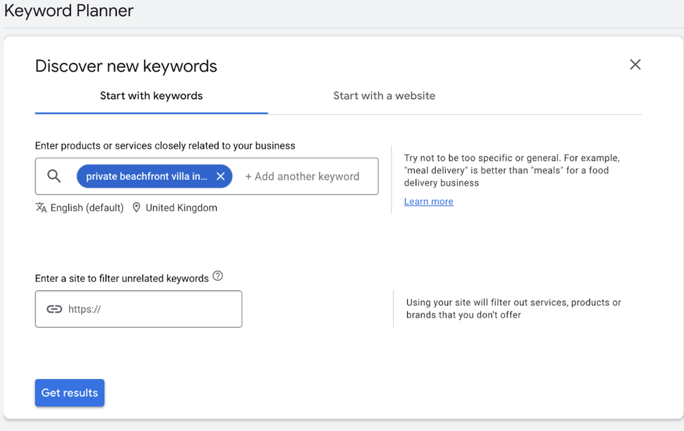Close the Discover new keywords dialog

(635, 64)
